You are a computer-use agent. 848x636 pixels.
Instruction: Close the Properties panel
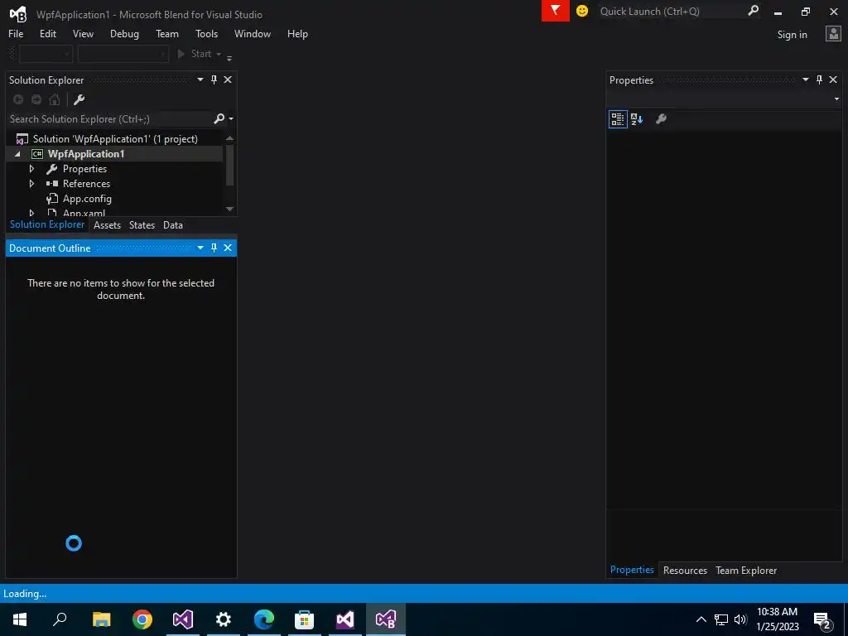coord(833,79)
